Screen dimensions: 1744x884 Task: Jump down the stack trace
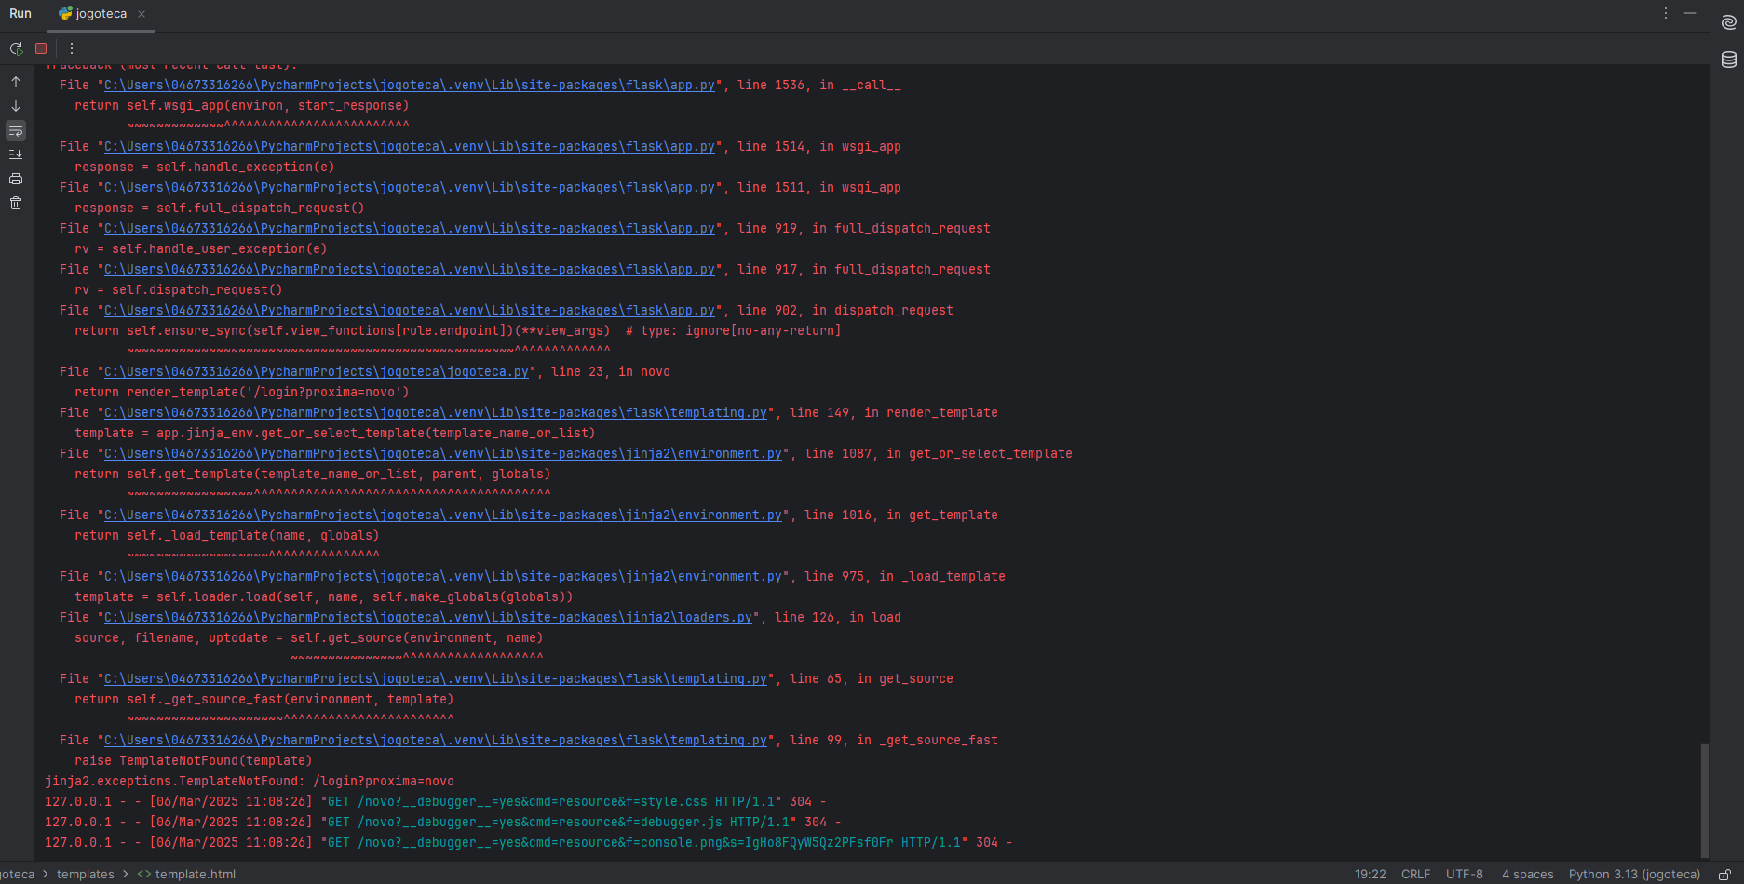click(x=16, y=106)
